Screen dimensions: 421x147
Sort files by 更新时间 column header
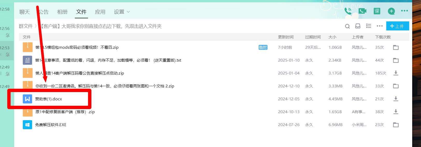286,37
